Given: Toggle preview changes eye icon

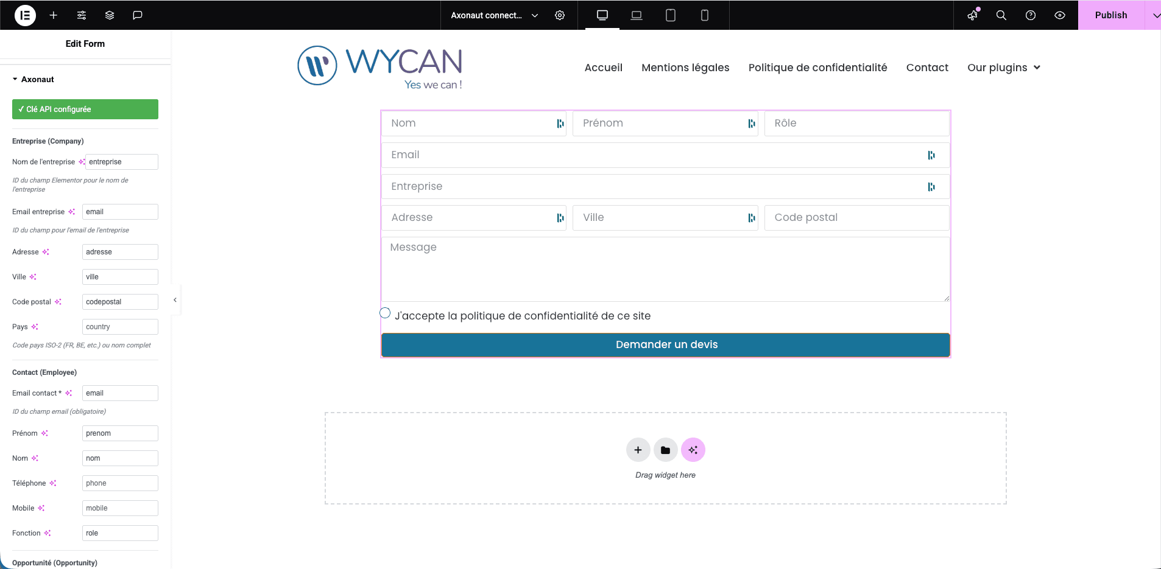Looking at the screenshot, I should pyautogui.click(x=1060, y=15).
